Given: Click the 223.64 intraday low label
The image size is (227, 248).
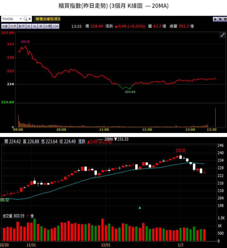Looking at the screenshot, I should coord(130,92).
